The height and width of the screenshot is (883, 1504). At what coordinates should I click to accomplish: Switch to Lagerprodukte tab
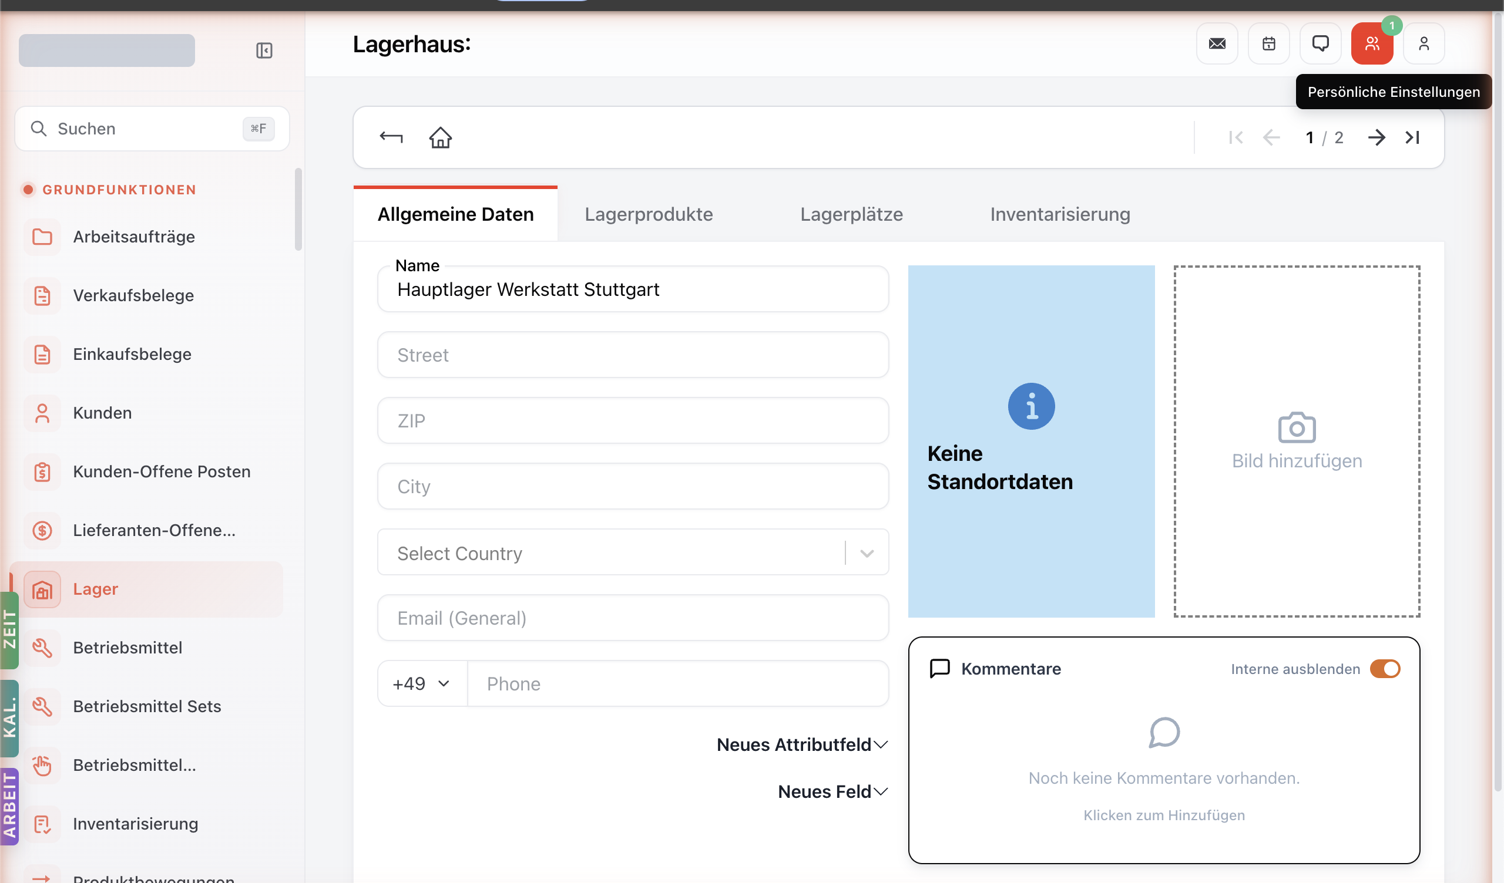pos(649,214)
